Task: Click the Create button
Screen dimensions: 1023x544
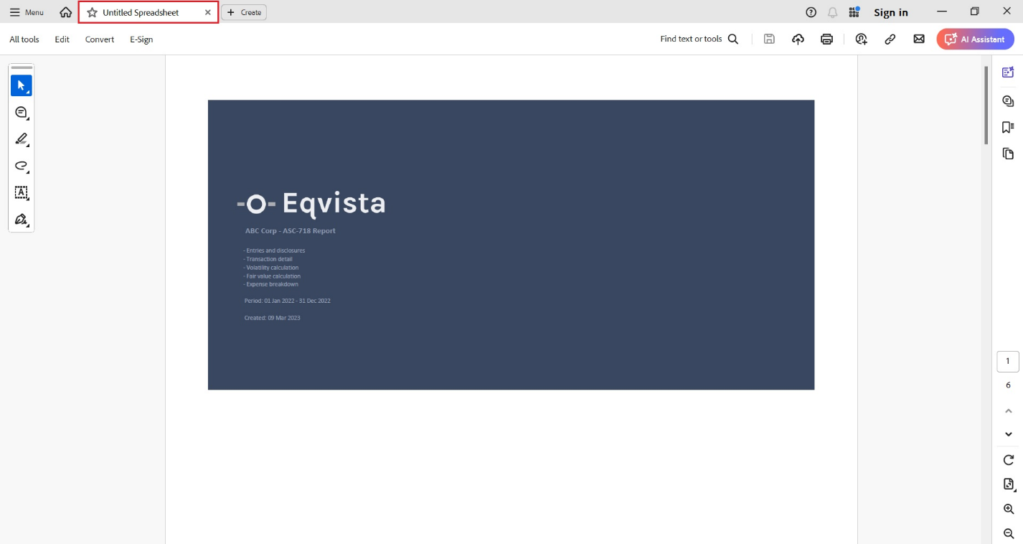Action: pyautogui.click(x=244, y=12)
